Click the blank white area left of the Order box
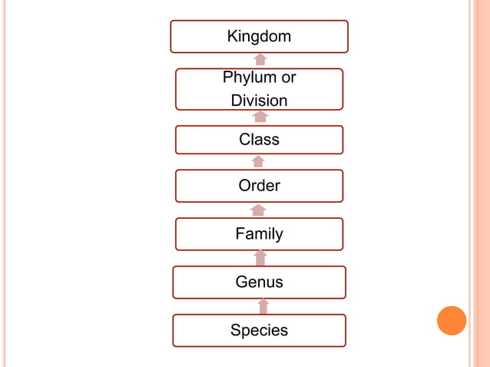The height and width of the screenshot is (367, 490). click(x=92, y=186)
